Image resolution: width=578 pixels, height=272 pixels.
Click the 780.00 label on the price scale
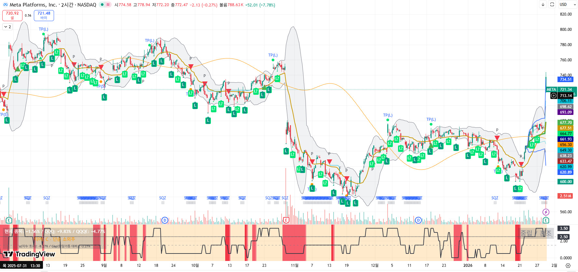[566, 45]
